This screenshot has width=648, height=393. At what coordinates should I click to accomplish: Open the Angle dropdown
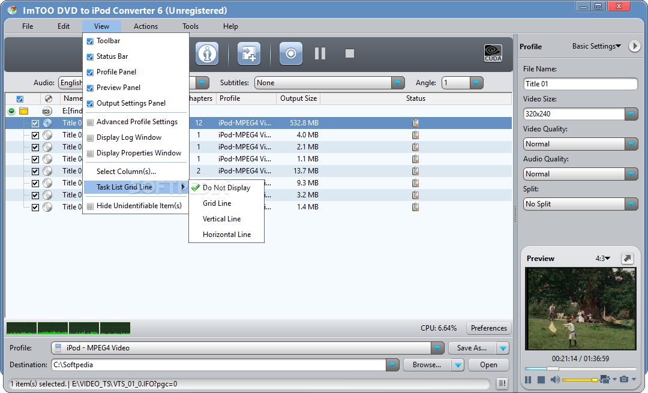476,83
